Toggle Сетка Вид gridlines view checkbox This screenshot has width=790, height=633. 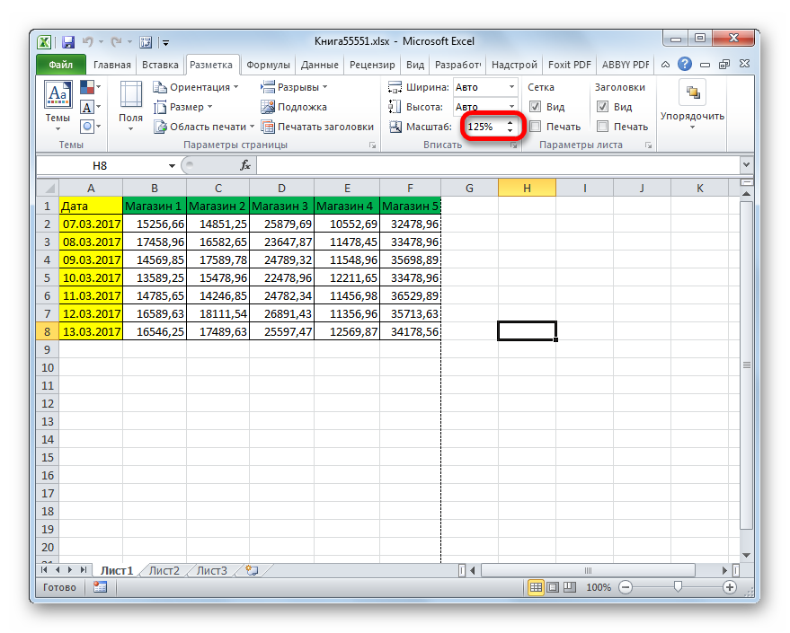(x=535, y=107)
